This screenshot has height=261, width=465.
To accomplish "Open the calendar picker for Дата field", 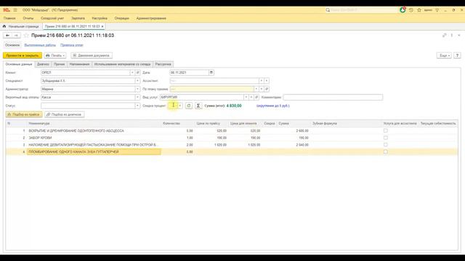I will click(211, 72).
